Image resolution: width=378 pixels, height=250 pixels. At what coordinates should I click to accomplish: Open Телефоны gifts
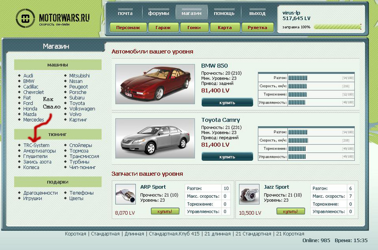(x=81, y=193)
